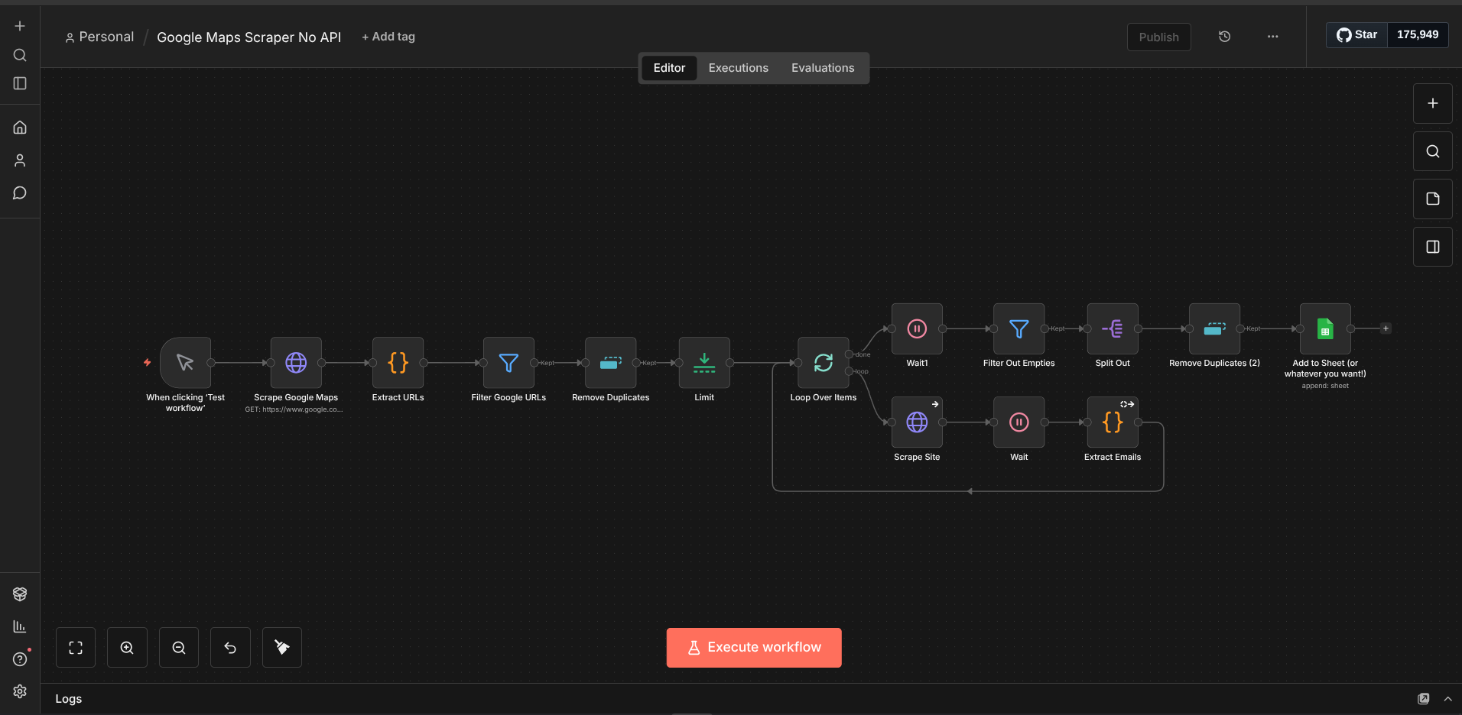Select the Filter Google URLs node

(508, 363)
